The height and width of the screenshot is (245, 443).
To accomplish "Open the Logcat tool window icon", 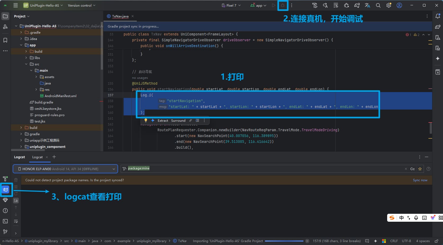I will 6,189.
